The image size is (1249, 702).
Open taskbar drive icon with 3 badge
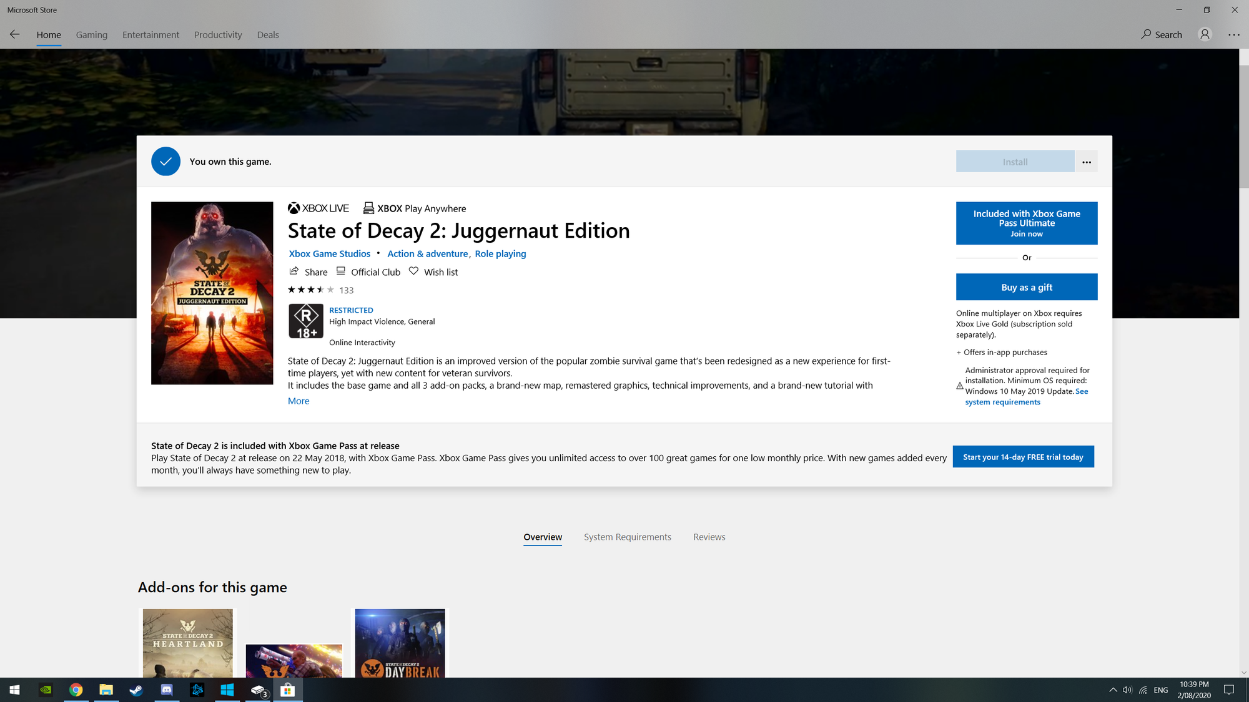[x=258, y=690]
